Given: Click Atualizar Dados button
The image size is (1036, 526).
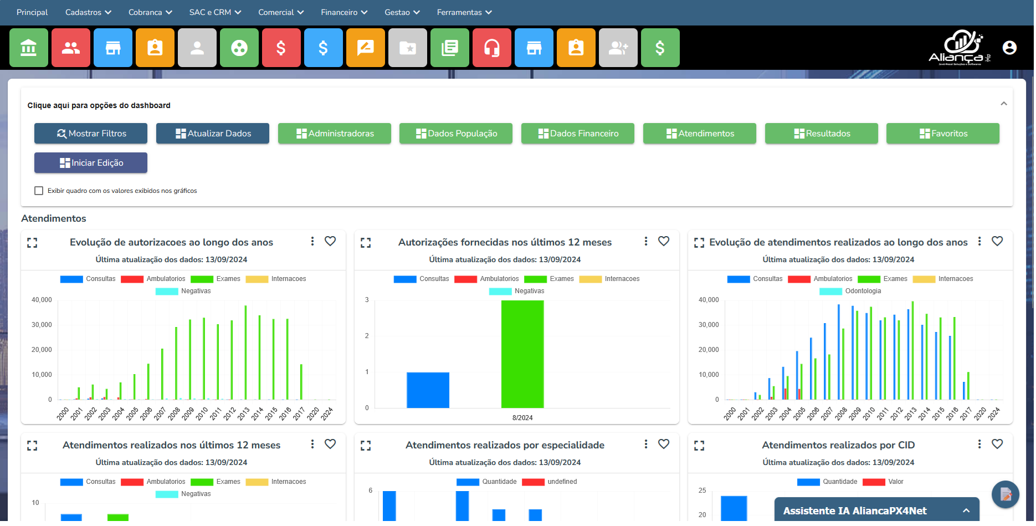Looking at the screenshot, I should point(213,134).
